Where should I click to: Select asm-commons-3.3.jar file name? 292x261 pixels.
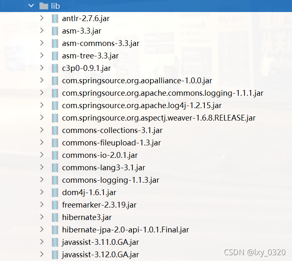point(101,43)
